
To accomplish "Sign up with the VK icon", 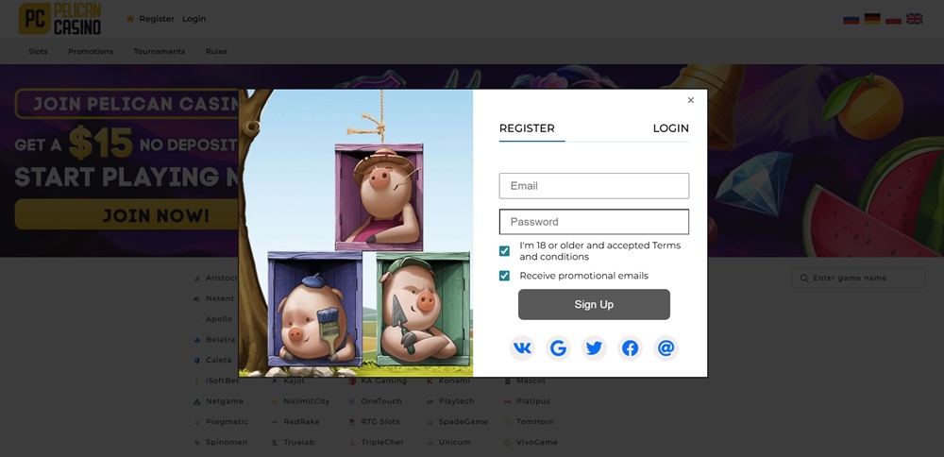I will (522, 348).
